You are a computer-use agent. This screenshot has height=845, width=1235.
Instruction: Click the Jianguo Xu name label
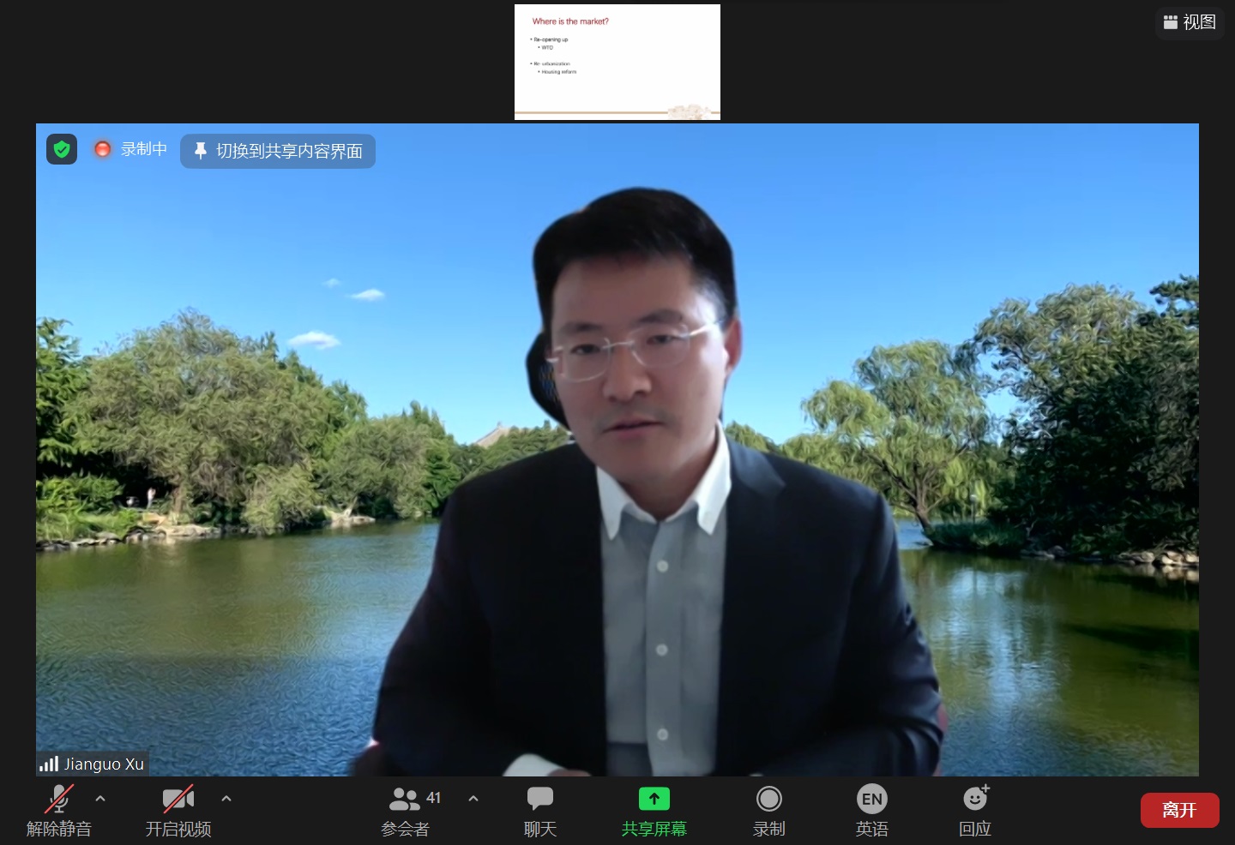pos(104,764)
